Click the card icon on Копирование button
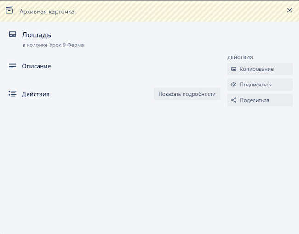The image size is (299, 234). coord(234,69)
